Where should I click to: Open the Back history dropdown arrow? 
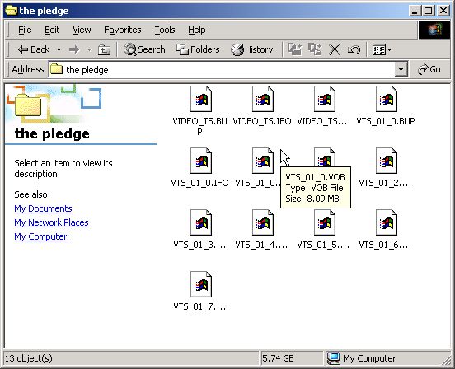pyautogui.click(x=59, y=50)
